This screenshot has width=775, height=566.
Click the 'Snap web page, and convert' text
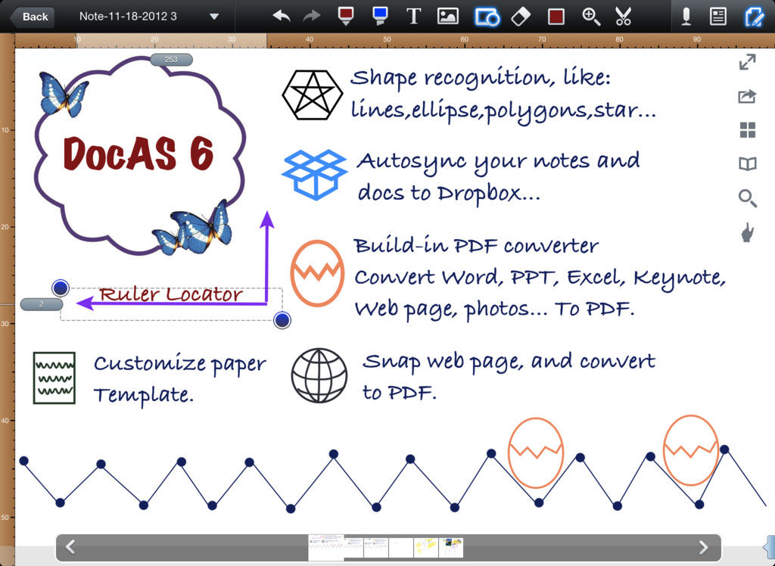pos(509,362)
